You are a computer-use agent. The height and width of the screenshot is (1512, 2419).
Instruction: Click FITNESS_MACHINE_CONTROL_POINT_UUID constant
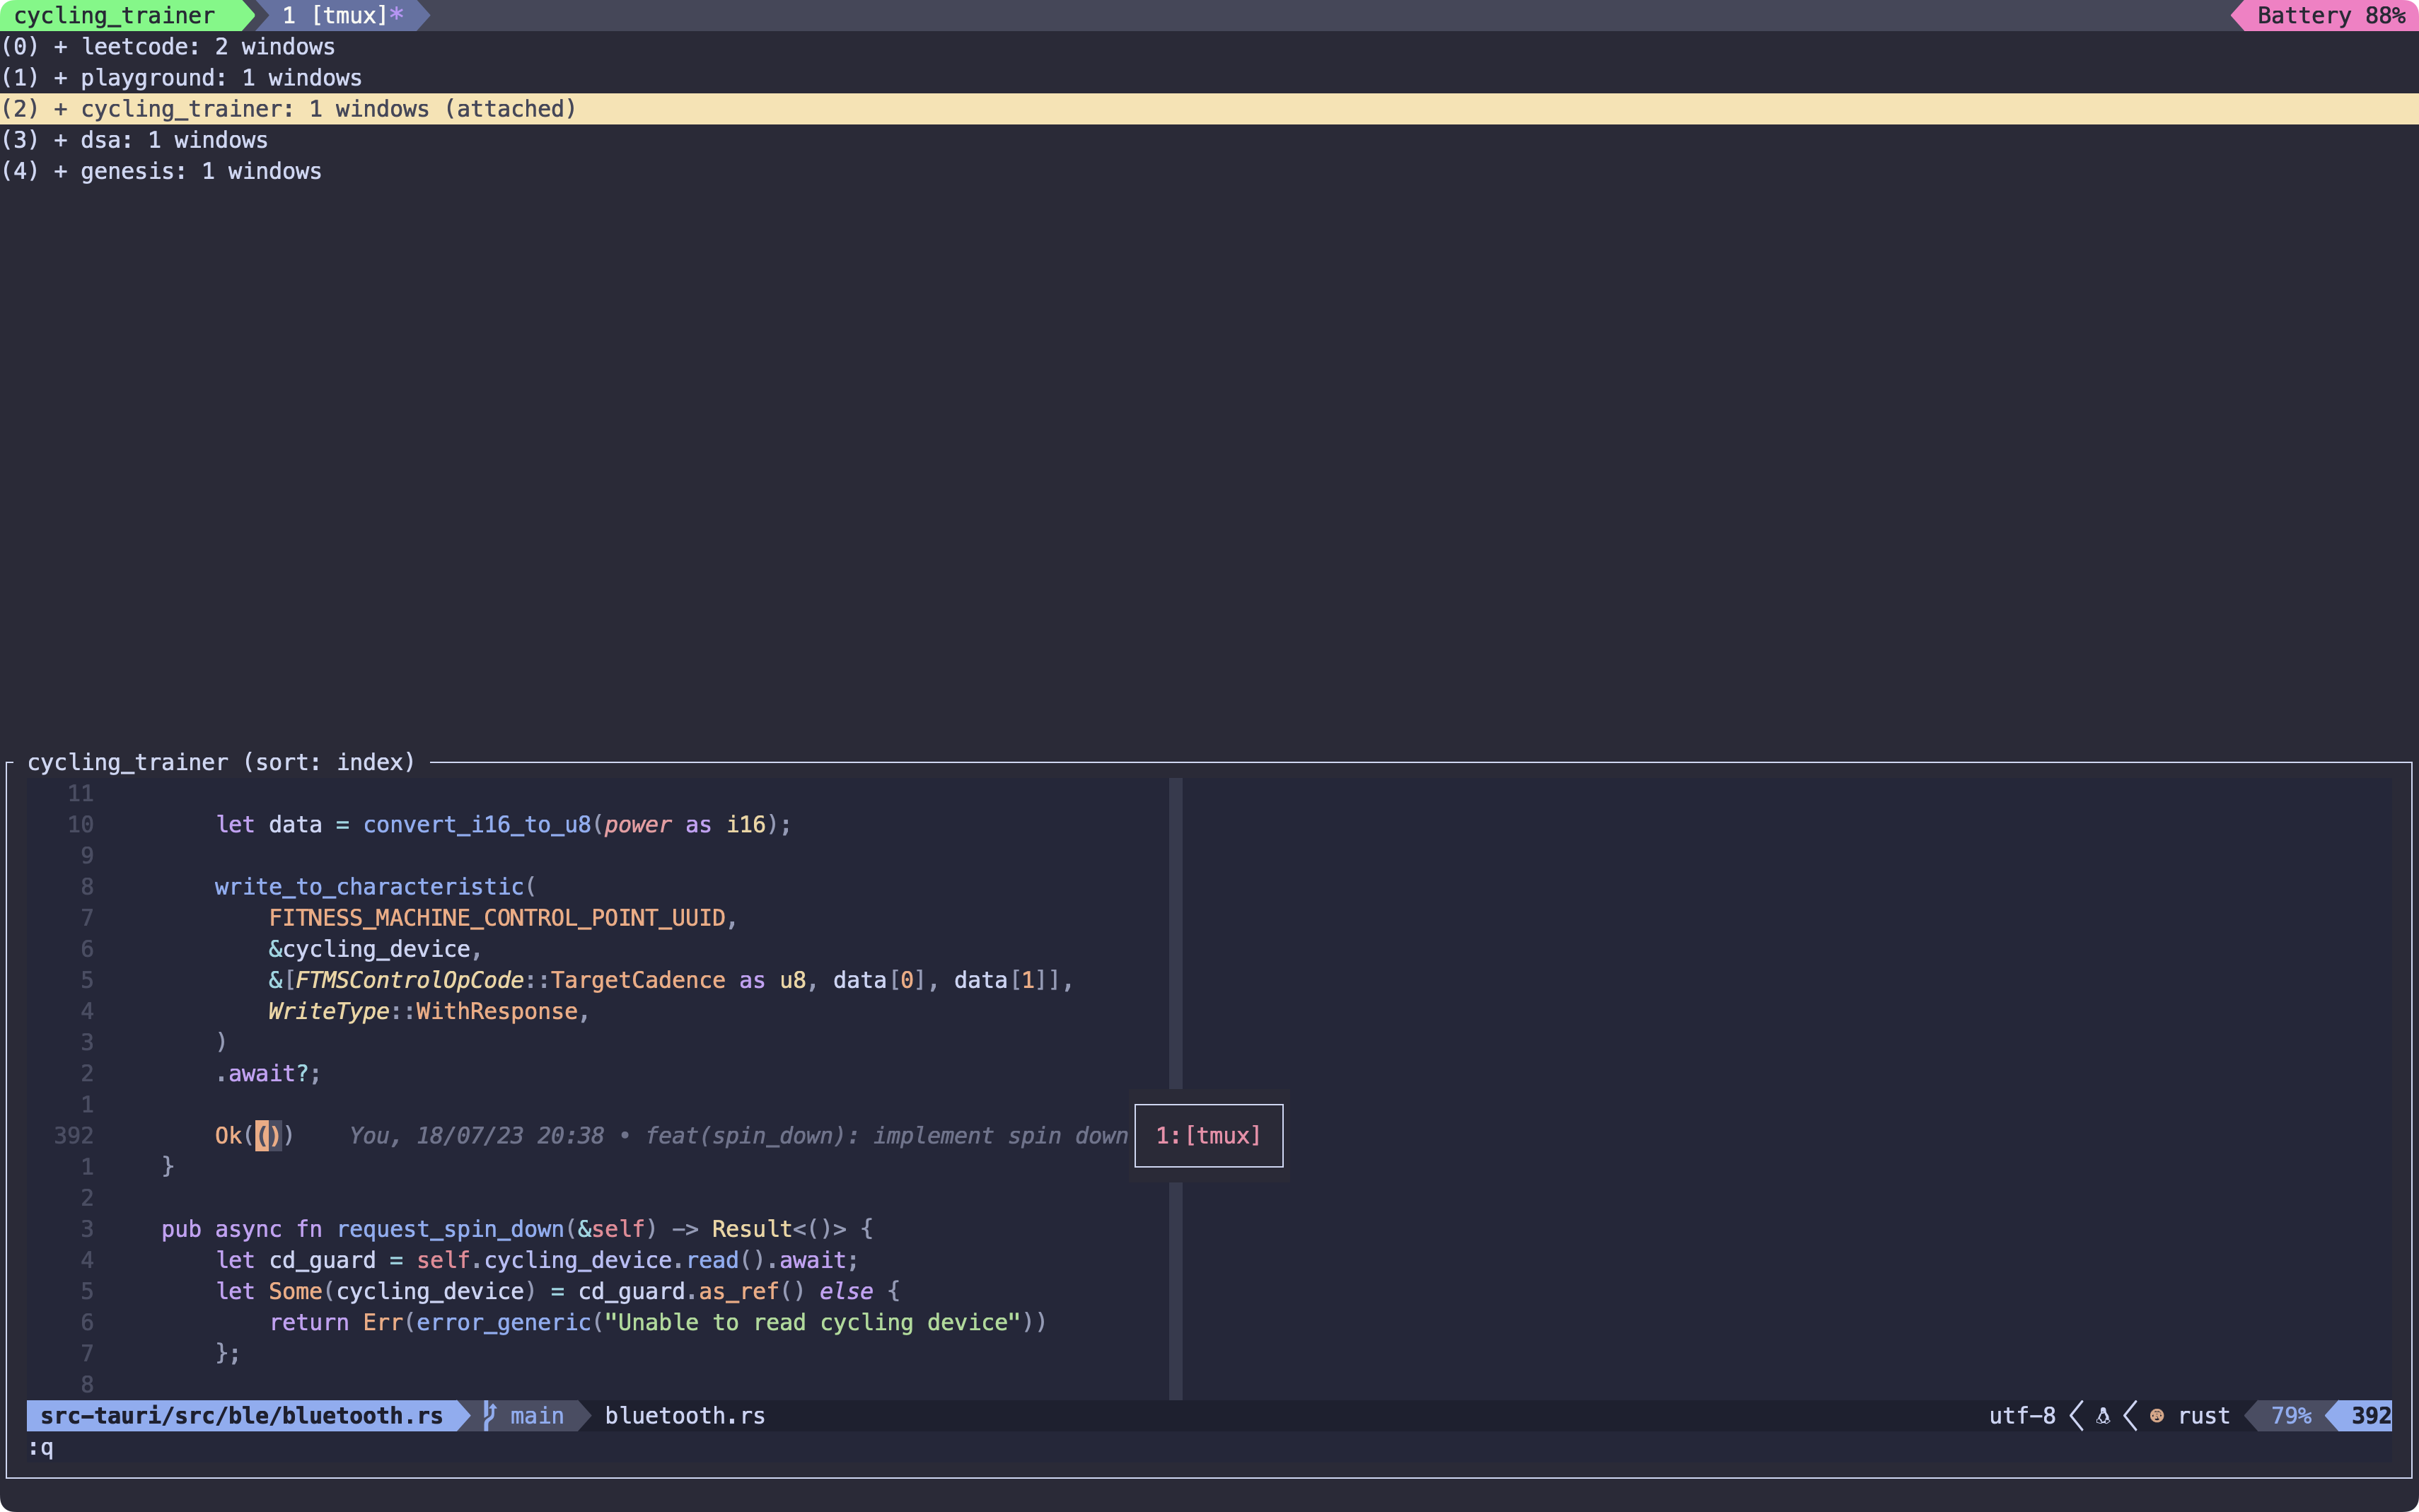[497, 917]
